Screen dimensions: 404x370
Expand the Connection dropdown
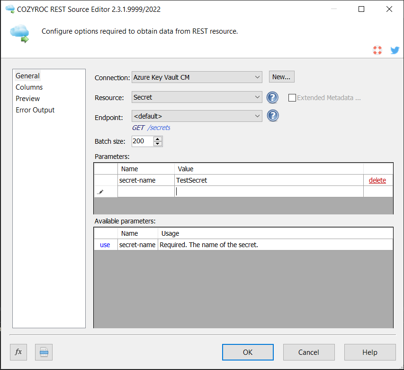pyautogui.click(x=257, y=77)
